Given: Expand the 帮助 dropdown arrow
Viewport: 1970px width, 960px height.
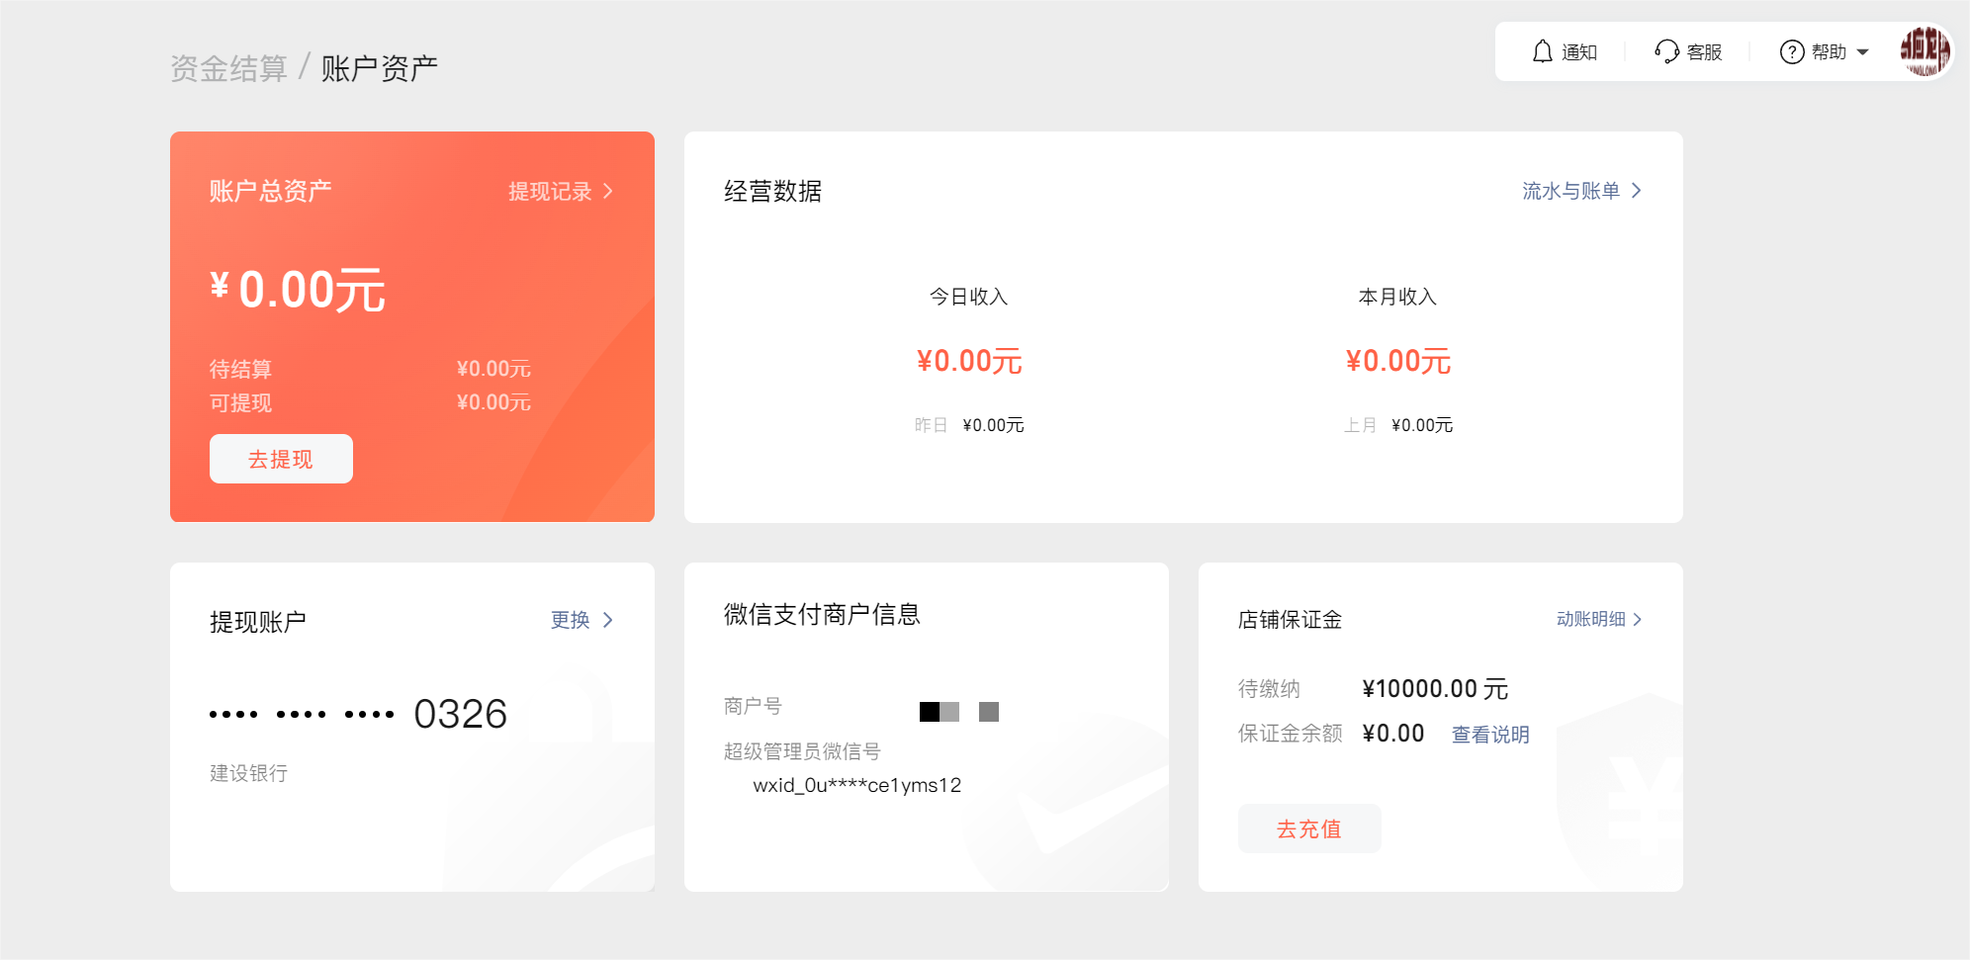Looking at the screenshot, I should [x=1863, y=52].
